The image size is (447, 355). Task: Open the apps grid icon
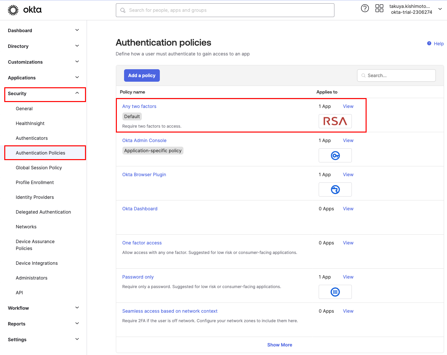379,9
